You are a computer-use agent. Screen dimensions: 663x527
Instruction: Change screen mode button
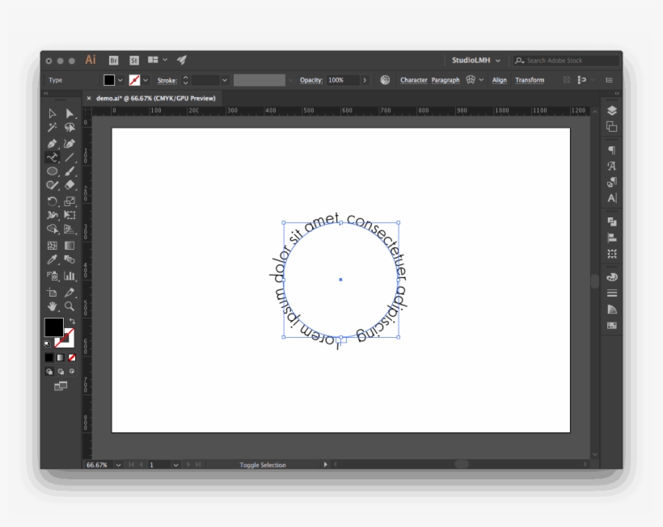tap(61, 386)
